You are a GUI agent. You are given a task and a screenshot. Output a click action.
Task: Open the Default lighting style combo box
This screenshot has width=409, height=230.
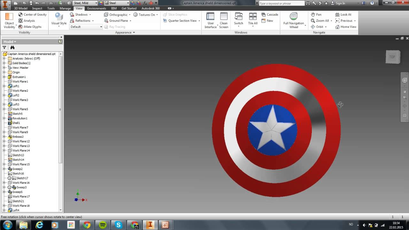86,27
